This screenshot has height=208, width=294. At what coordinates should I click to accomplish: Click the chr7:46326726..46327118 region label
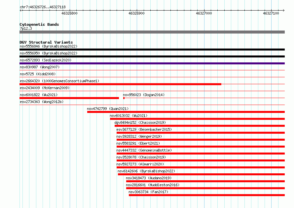[43, 7]
